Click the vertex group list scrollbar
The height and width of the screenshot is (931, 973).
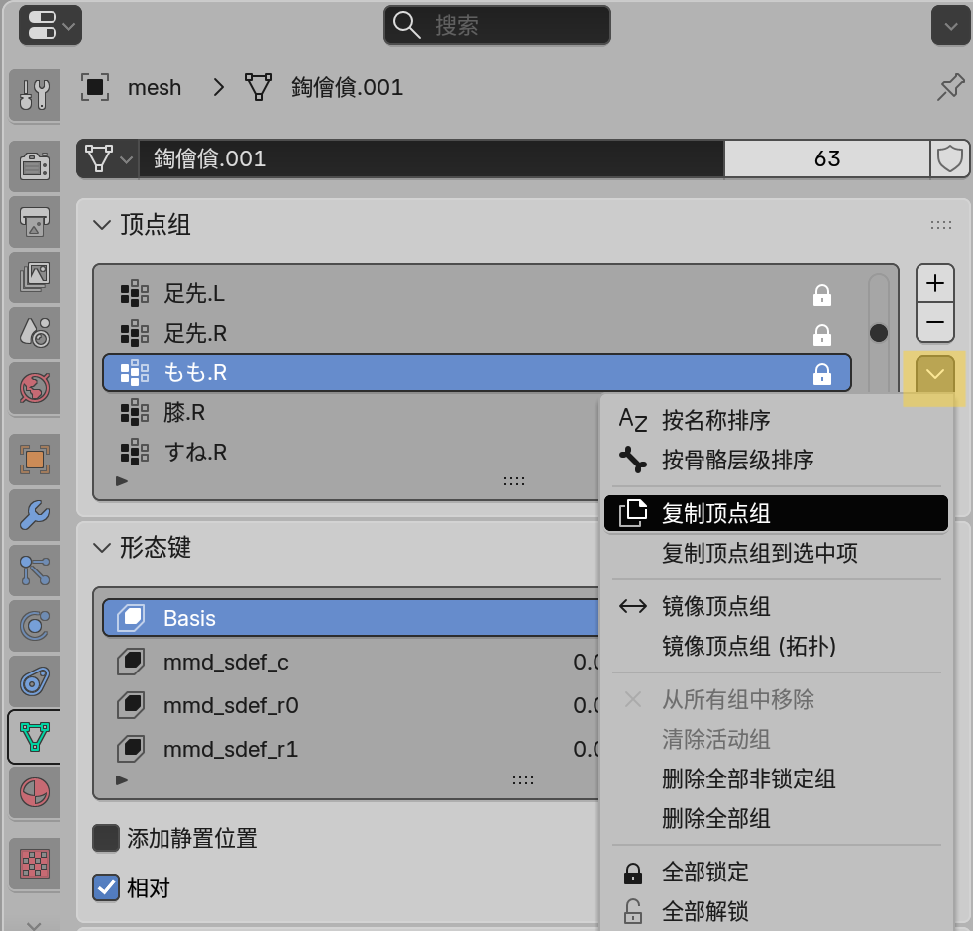879,333
